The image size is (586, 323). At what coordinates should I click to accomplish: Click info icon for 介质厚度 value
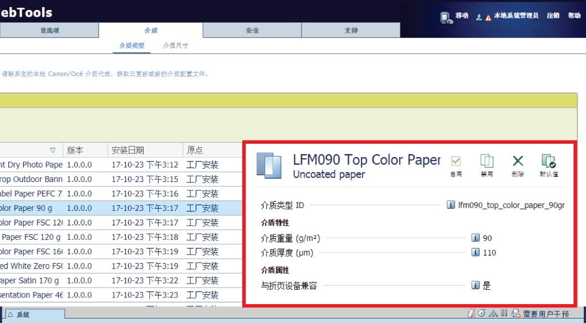point(475,253)
